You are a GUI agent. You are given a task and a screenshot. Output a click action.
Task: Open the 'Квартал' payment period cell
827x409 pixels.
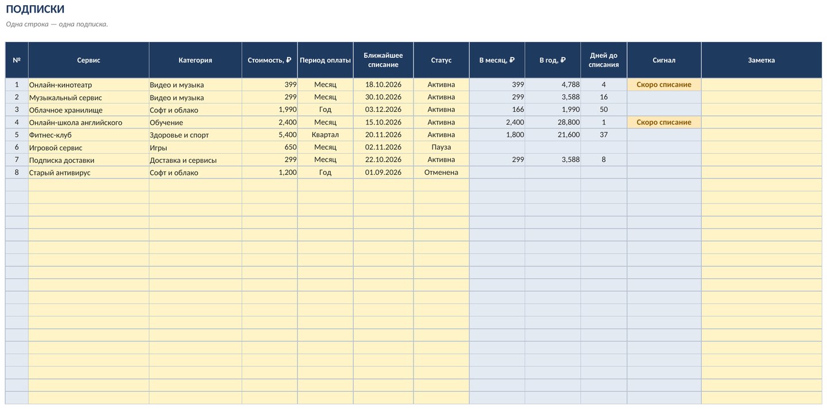click(325, 135)
